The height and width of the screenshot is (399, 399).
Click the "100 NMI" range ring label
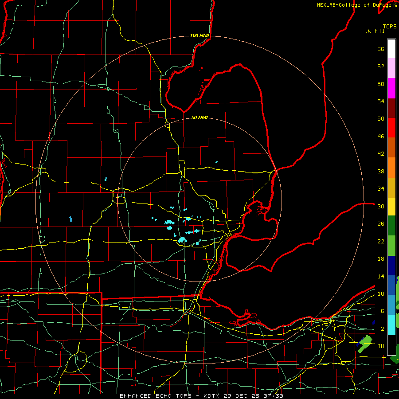point(199,35)
